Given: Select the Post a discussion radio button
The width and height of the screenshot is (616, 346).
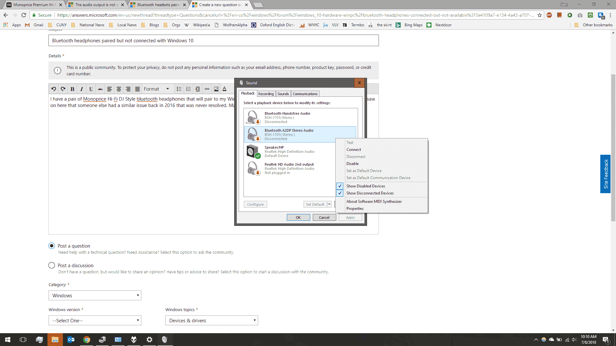Looking at the screenshot, I should [52, 265].
